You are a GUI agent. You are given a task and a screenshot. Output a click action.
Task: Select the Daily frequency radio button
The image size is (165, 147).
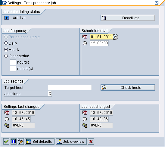pyautogui.click(x=6, y=43)
